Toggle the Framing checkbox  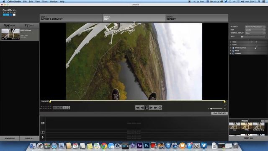coord(233,53)
